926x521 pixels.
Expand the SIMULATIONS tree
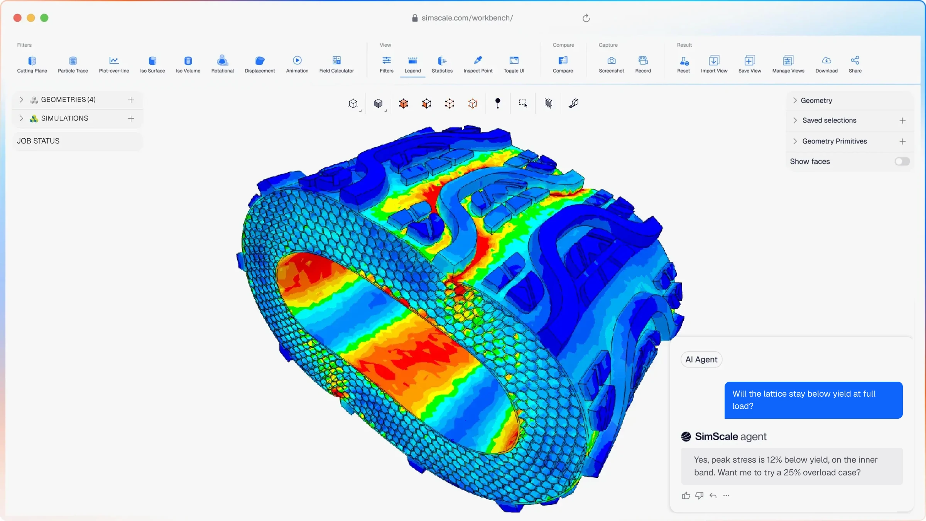22,118
